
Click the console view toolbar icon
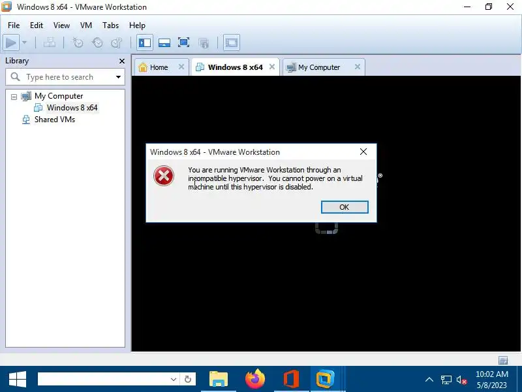232,42
